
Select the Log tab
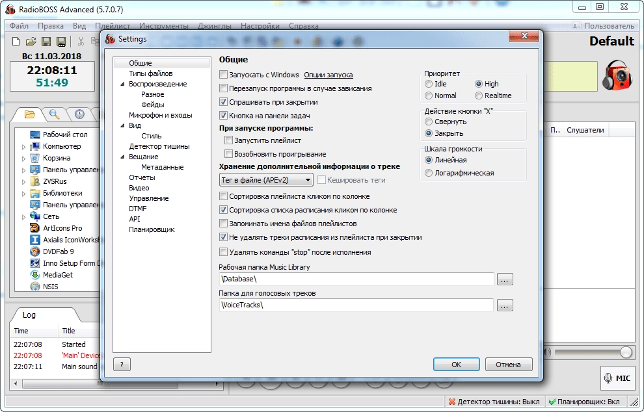pyautogui.click(x=29, y=315)
